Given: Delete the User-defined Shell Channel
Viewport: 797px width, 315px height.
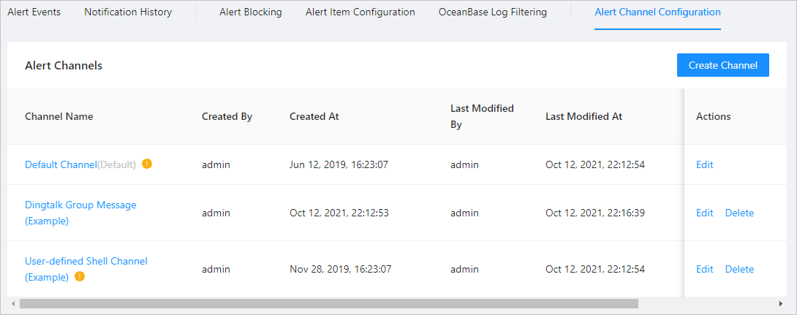Looking at the screenshot, I should (x=739, y=269).
